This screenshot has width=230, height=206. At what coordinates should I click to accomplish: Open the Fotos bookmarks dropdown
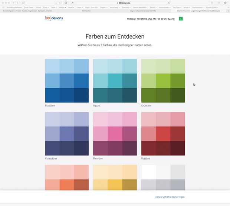click(x=80, y=7)
